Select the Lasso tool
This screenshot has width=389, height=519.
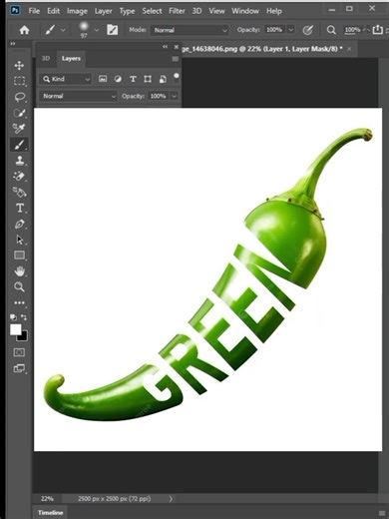[x=19, y=97]
